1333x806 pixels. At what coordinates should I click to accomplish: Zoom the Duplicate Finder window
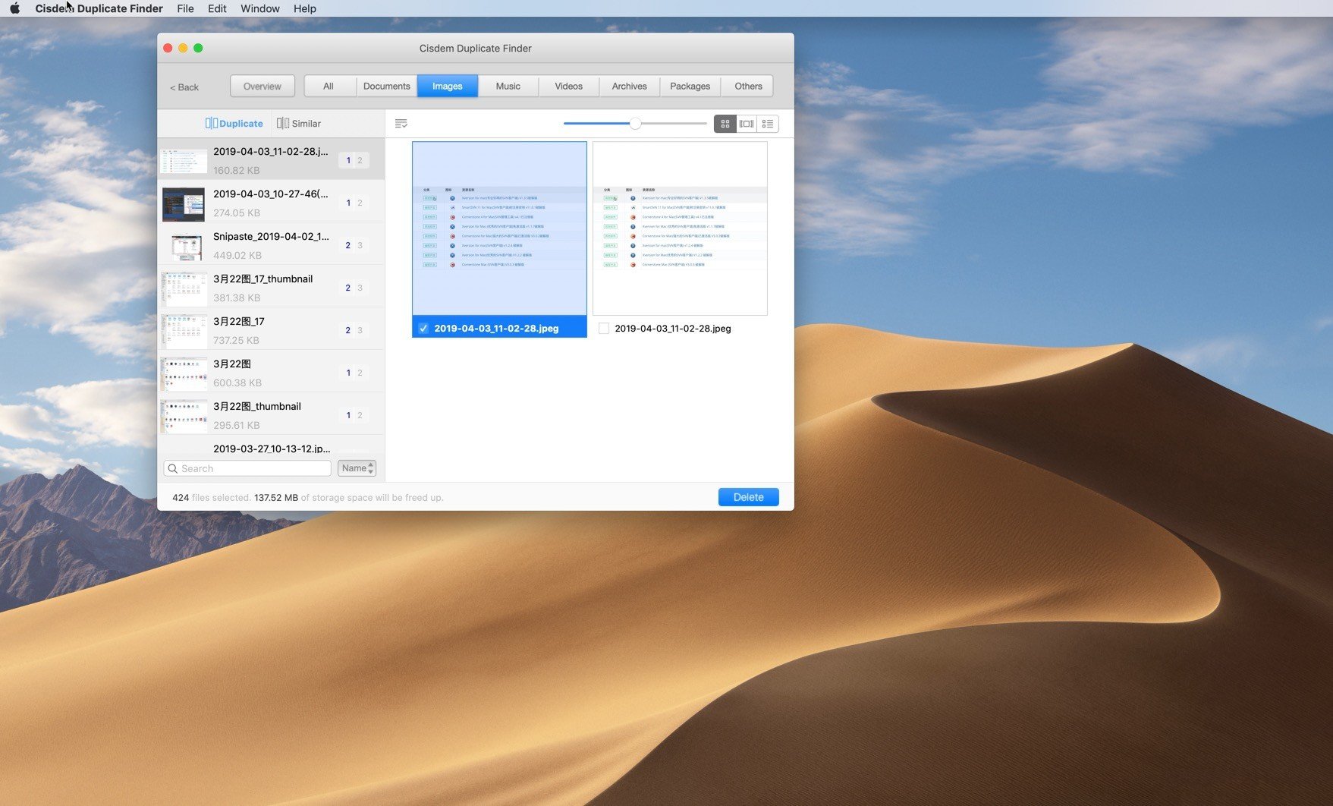coord(198,48)
